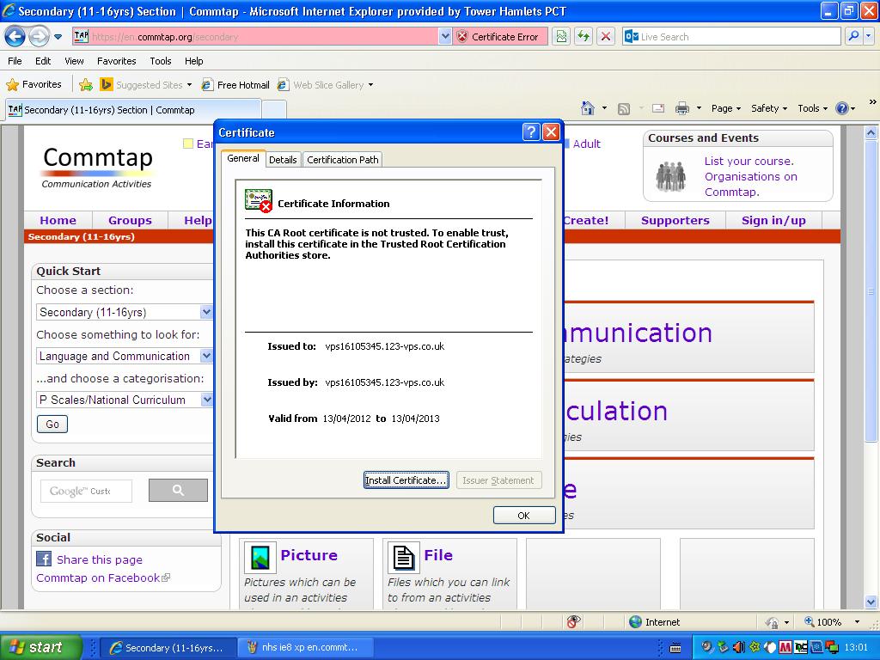Switch to the Details certificate tab
Viewport: 880px width, 660px height.
pyautogui.click(x=283, y=160)
